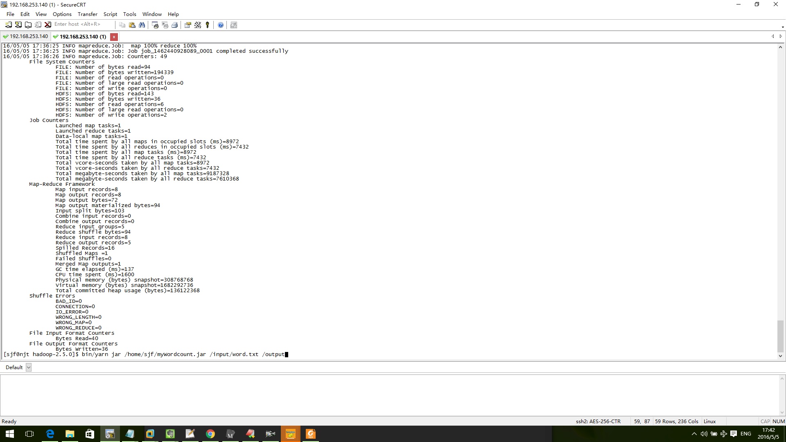
Task: Click the SecureFX toolbar icon
Action: coord(234,25)
